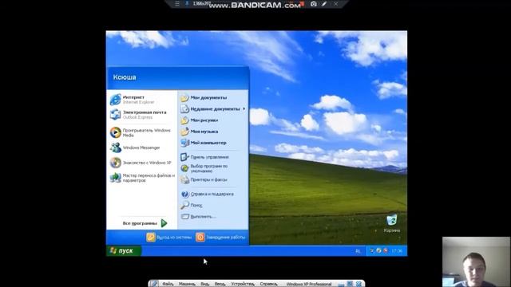Click the webcam overlay thumbnail

(476, 261)
